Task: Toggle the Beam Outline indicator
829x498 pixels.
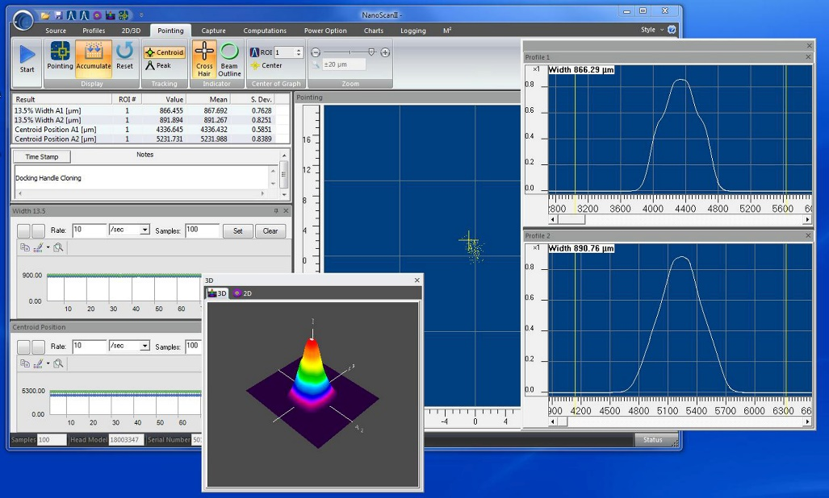Action: 229,59
